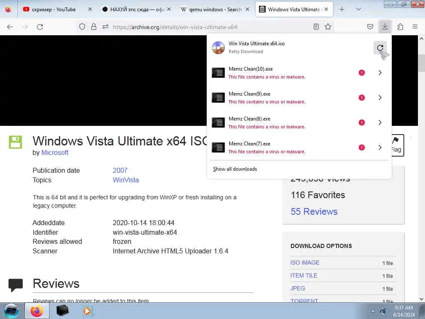Screen dimensions: 425x319
Task: Open the WinVista topic link
Action: click(126, 180)
